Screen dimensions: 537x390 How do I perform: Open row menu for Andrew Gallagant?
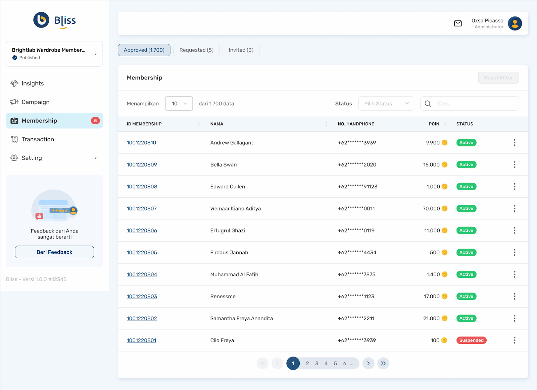pyautogui.click(x=515, y=143)
